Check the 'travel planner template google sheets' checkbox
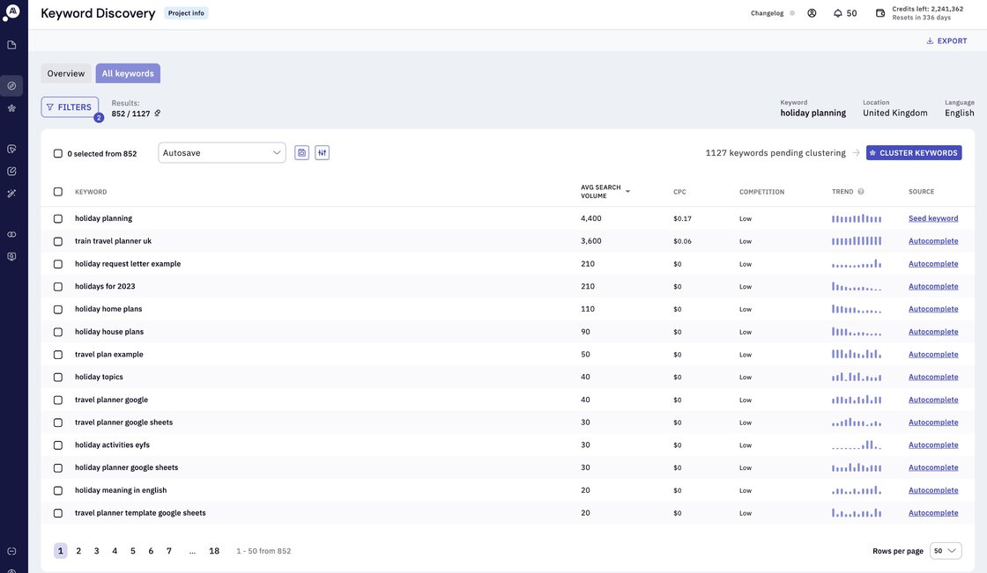Screen dimensions: 987x573 point(58,513)
